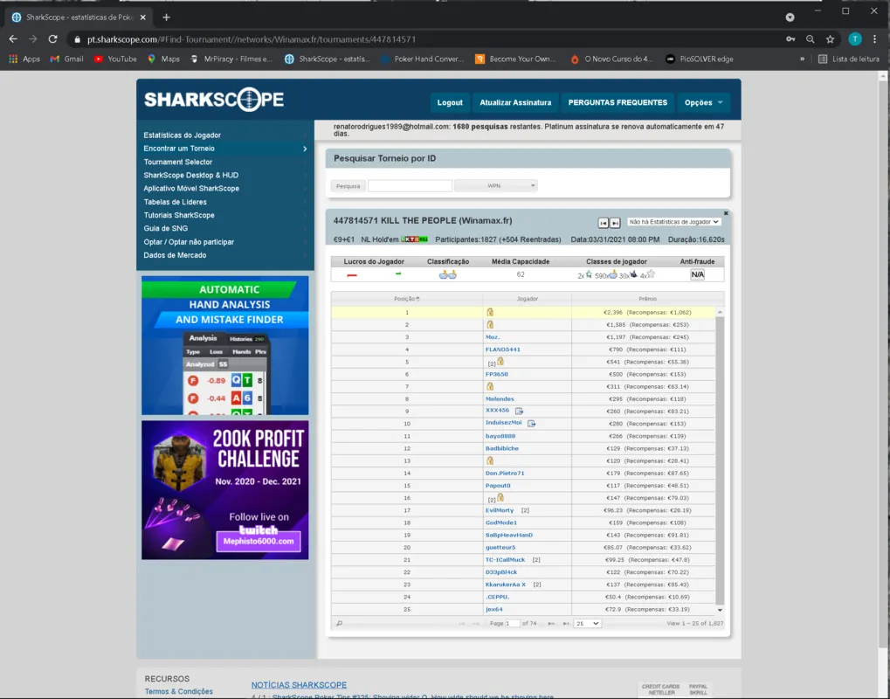Click the padlock icon in position 1 row

pyautogui.click(x=490, y=312)
